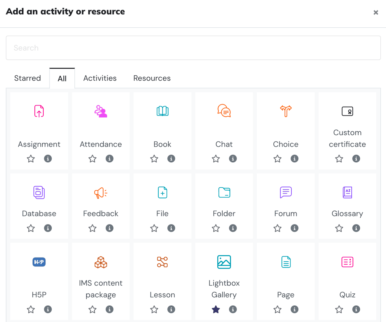Image resolution: width=386 pixels, height=322 pixels.
Task: Select the Attendance activity icon
Action: pos(101,111)
